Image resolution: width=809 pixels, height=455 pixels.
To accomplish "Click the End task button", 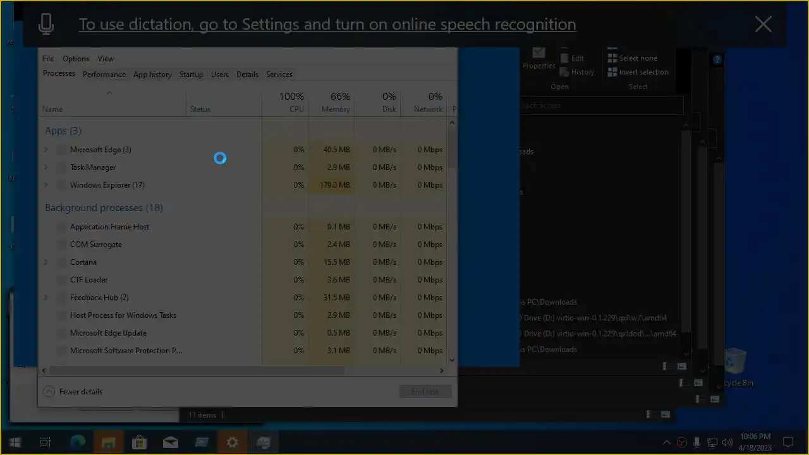I will [425, 392].
